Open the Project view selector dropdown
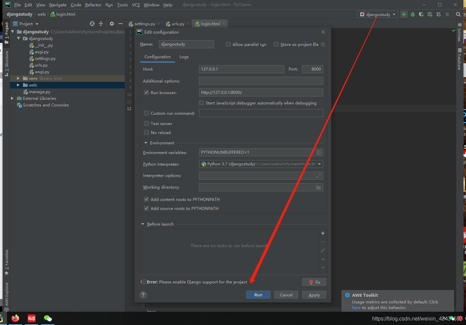Screen dimensions: 466x325 tap(26, 24)
